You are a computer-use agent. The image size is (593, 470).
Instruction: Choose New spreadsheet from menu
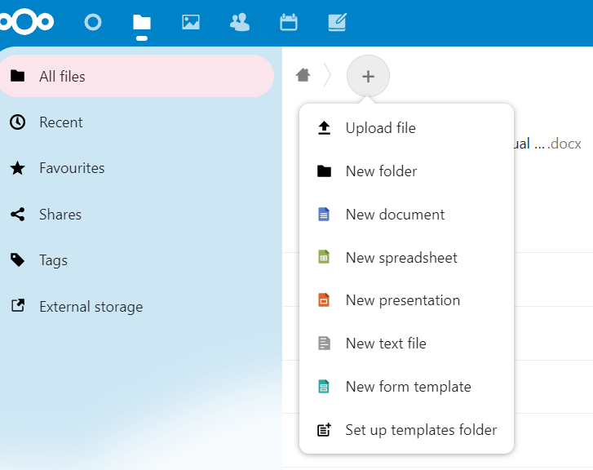pos(406,257)
